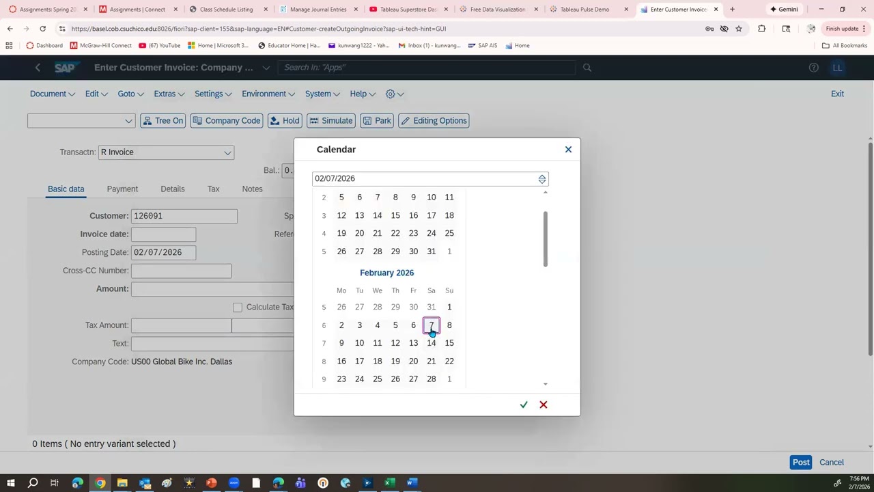Open Editing Options

(x=434, y=121)
